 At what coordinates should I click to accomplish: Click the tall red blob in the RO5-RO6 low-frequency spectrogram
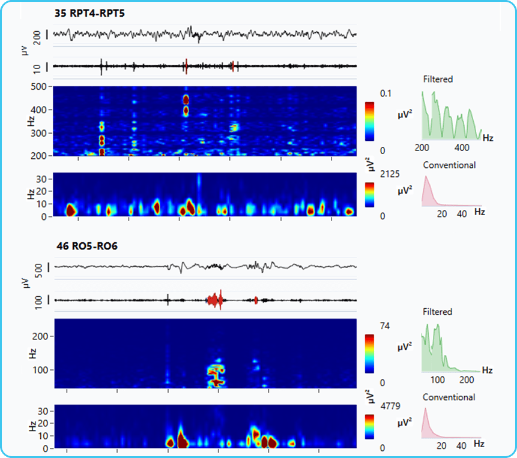coord(181,439)
